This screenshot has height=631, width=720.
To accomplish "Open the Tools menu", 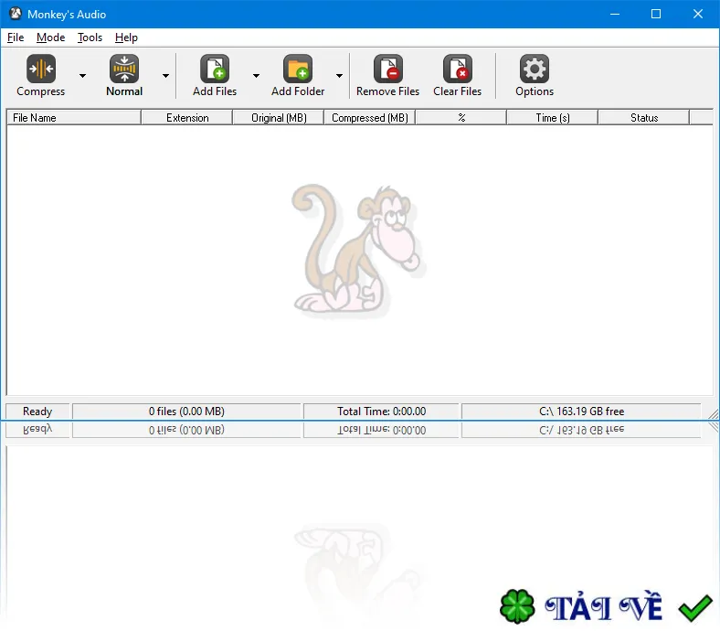I will 90,37.
